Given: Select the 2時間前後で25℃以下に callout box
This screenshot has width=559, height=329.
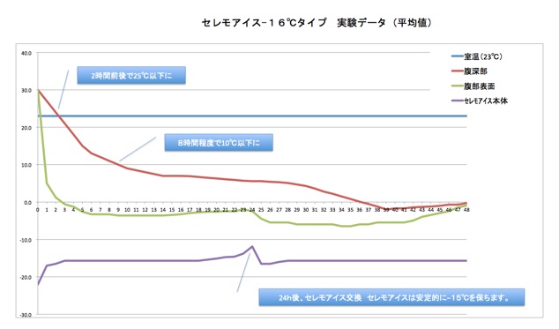Looking at the screenshot, I should click(x=131, y=76).
